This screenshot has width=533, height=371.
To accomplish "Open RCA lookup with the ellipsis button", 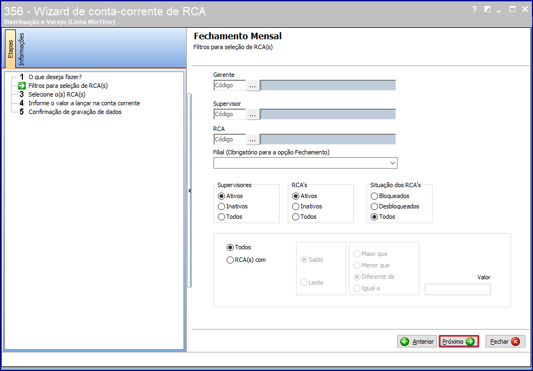I will 252,139.
